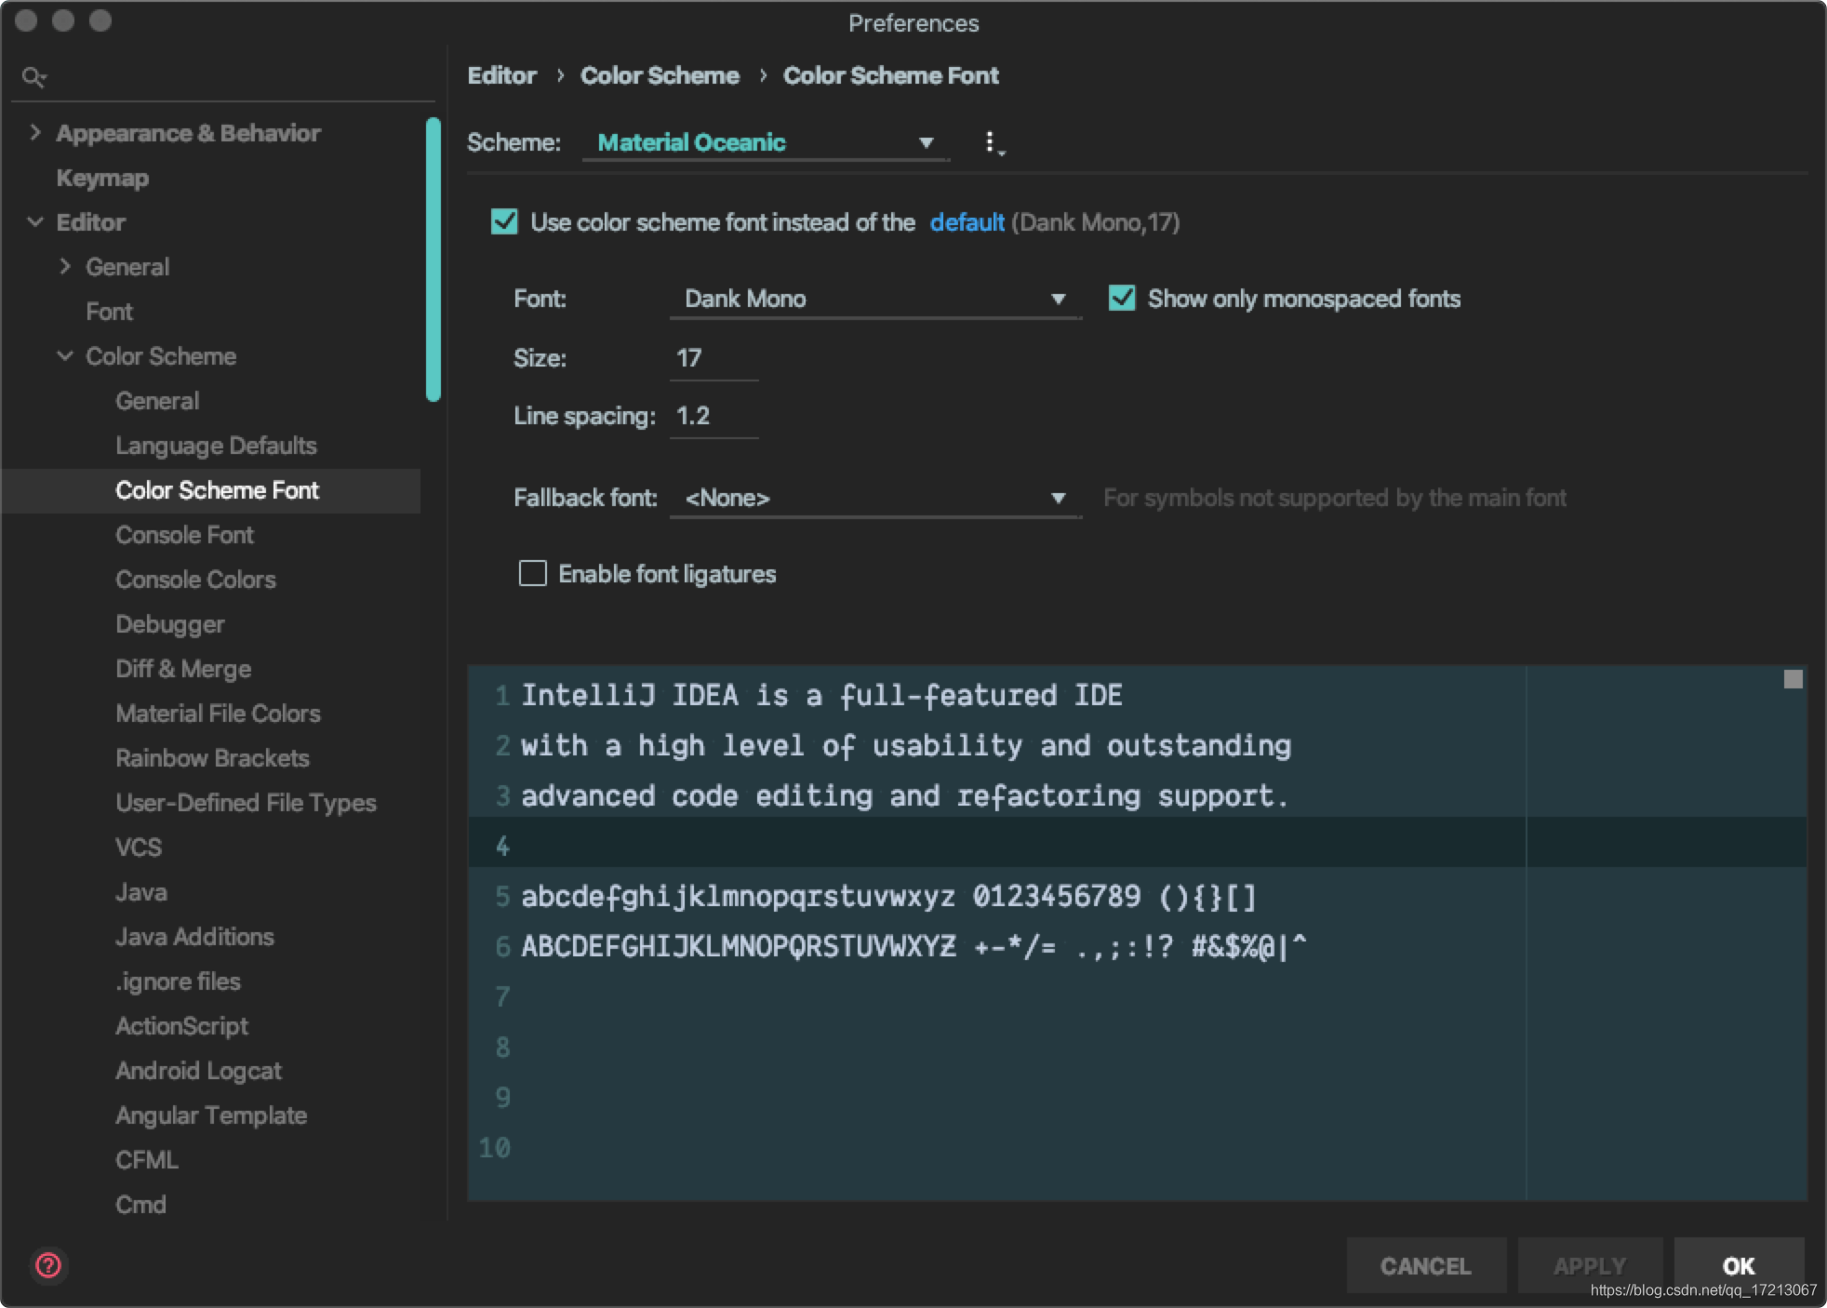
Task: Open Diff & Merge color settings
Action: [x=183, y=669]
